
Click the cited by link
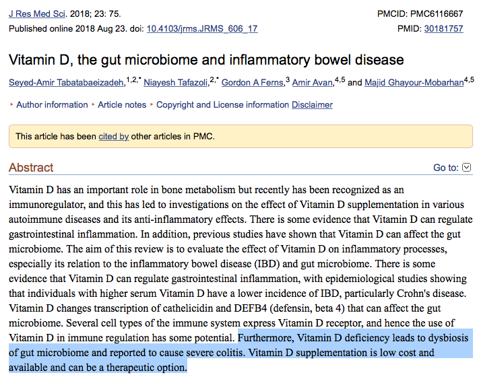click(x=113, y=137)
